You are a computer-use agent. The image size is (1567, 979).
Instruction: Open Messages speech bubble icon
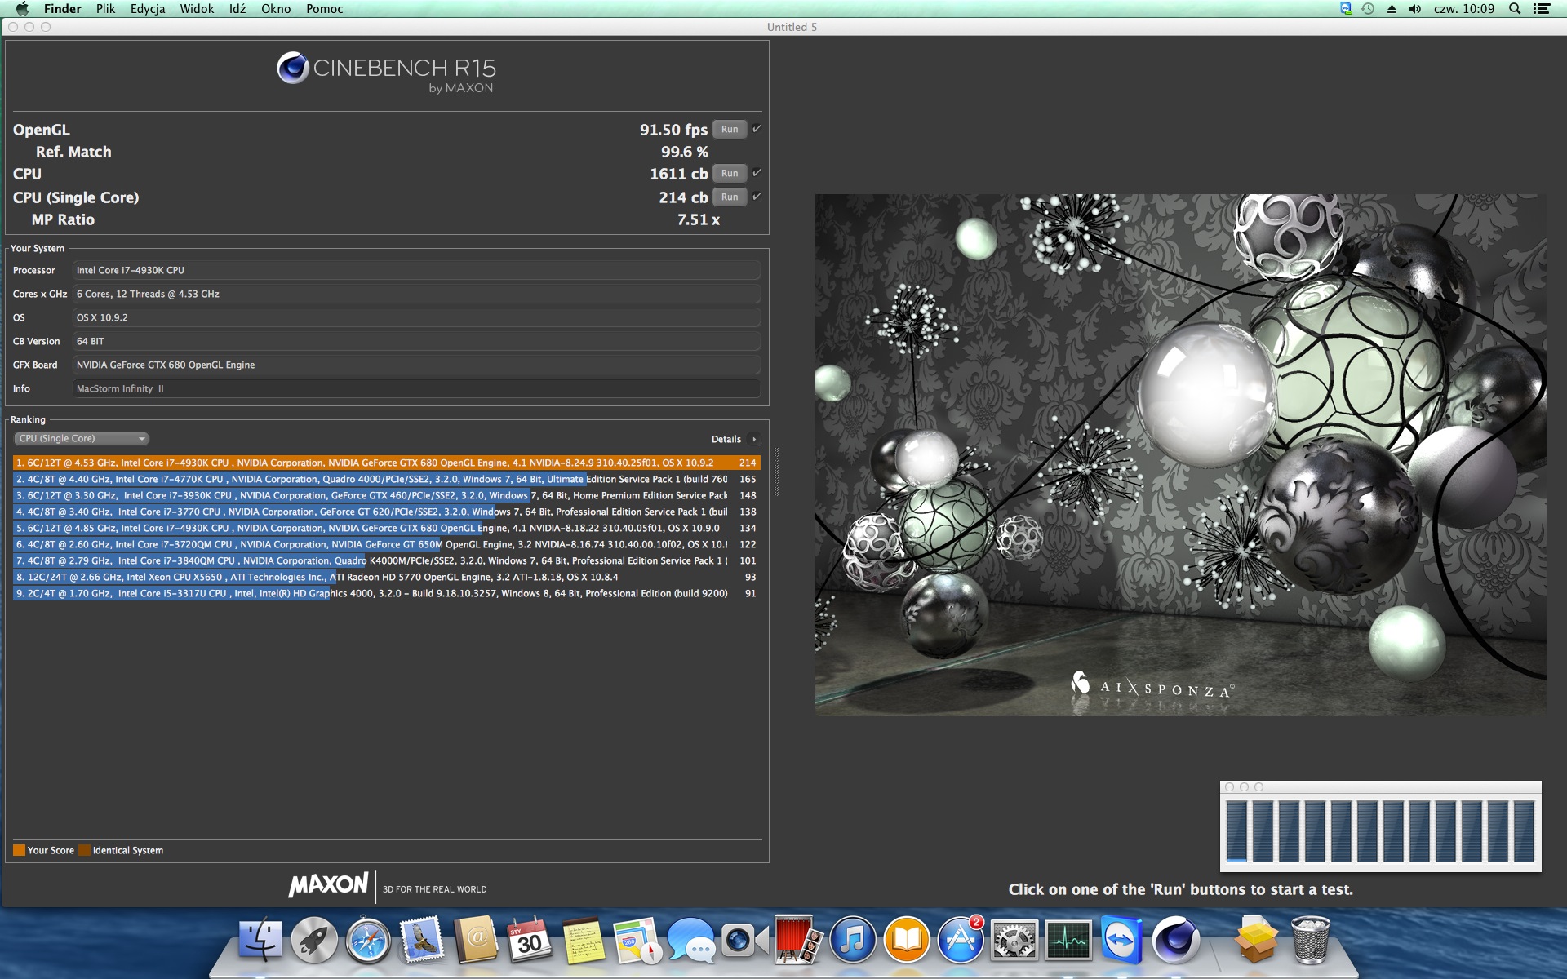(x=691, y=940)
